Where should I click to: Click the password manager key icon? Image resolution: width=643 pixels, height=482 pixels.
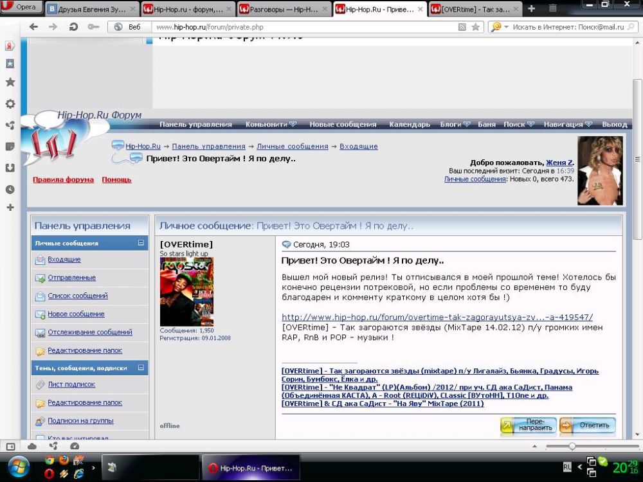[x=93, y=26]
